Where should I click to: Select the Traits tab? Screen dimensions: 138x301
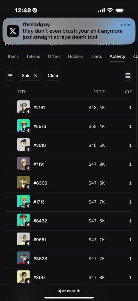click(96, 56)
